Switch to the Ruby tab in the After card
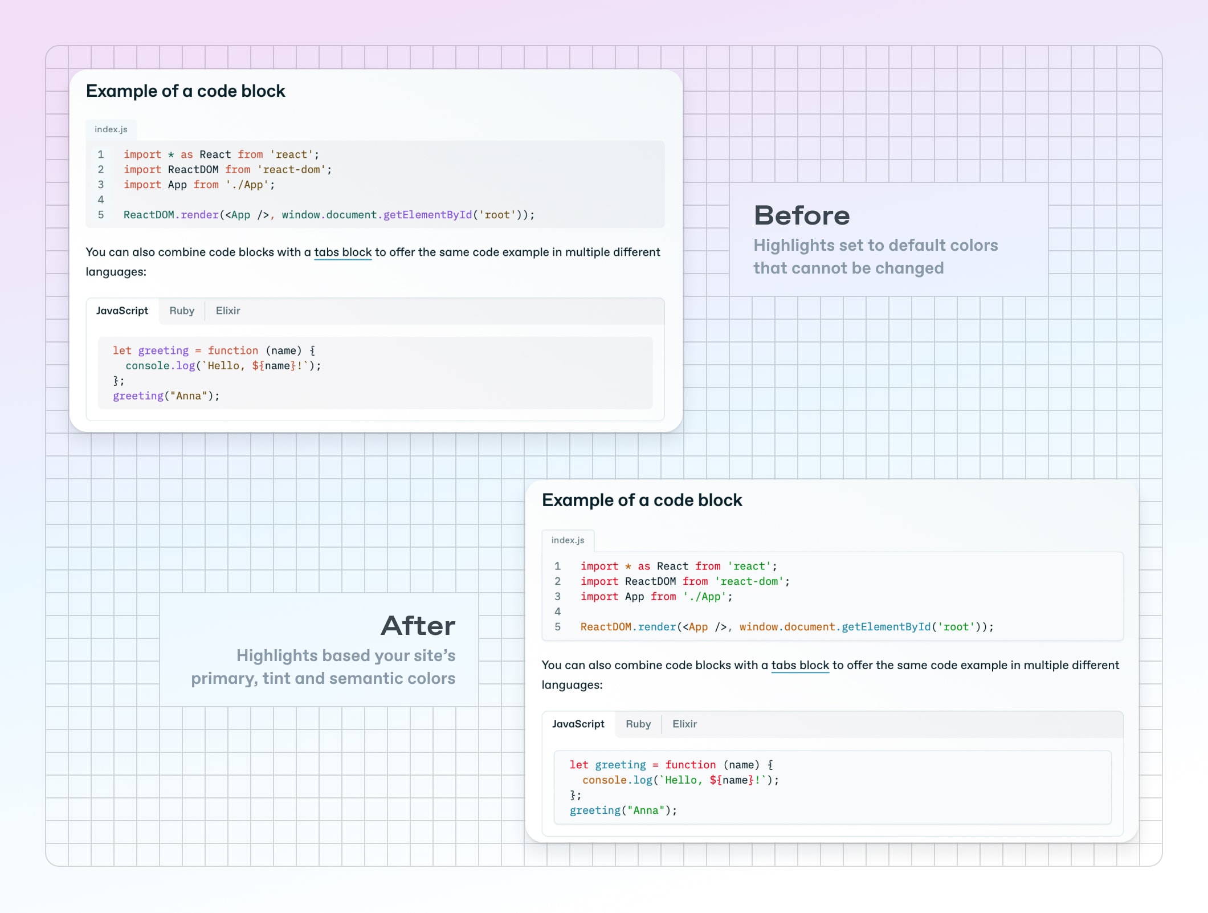 (x=638, y=724)
